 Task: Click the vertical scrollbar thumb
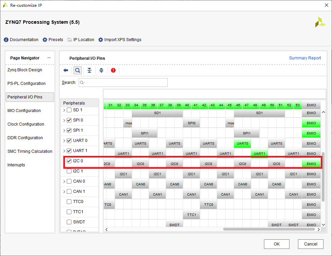tap(323, 177)
